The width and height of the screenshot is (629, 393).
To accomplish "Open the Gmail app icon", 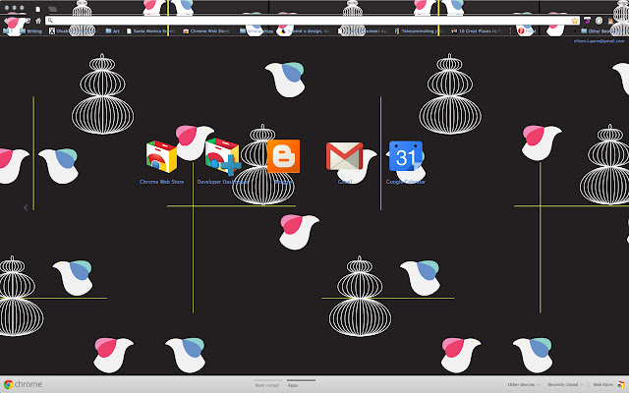I will click(345, 156).
